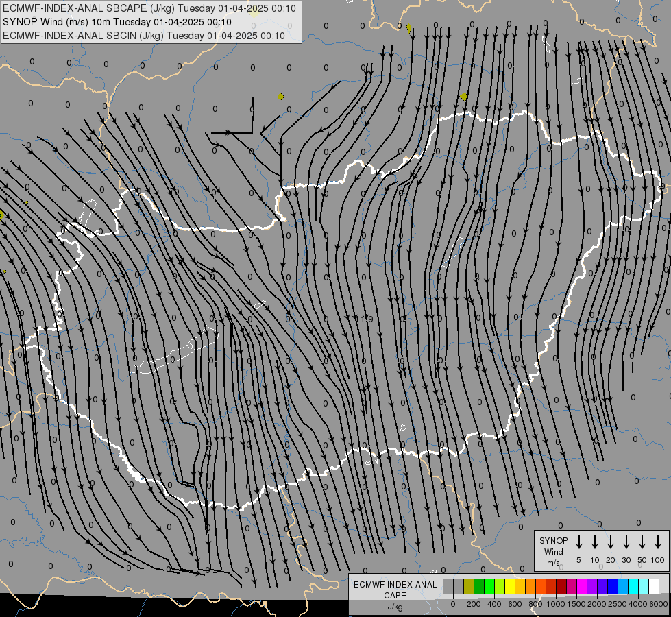Screen dimensions: 671x617
Task: Click the 50 m/s wind arrow in the legend
Action: (642, 542)
